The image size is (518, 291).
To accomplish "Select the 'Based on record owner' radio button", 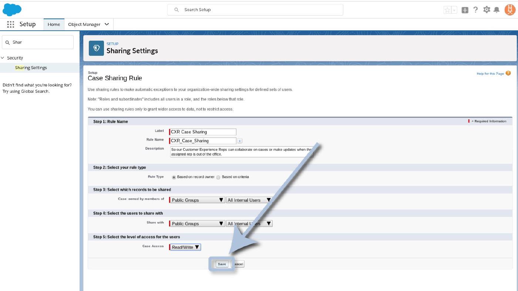I will 174,177.
